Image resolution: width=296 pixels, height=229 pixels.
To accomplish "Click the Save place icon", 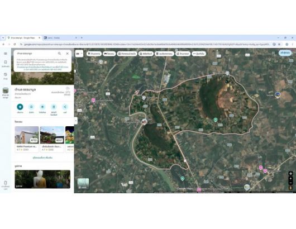I will pyautogui.click(x=31, y=107).
